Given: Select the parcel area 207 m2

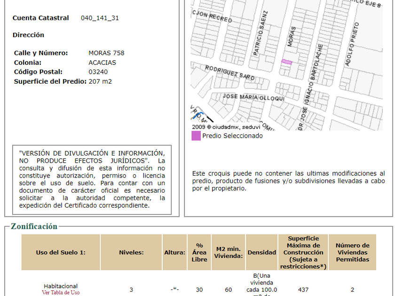Looking at the screenshot, I should pyautogui.click(x=100, y=82).
